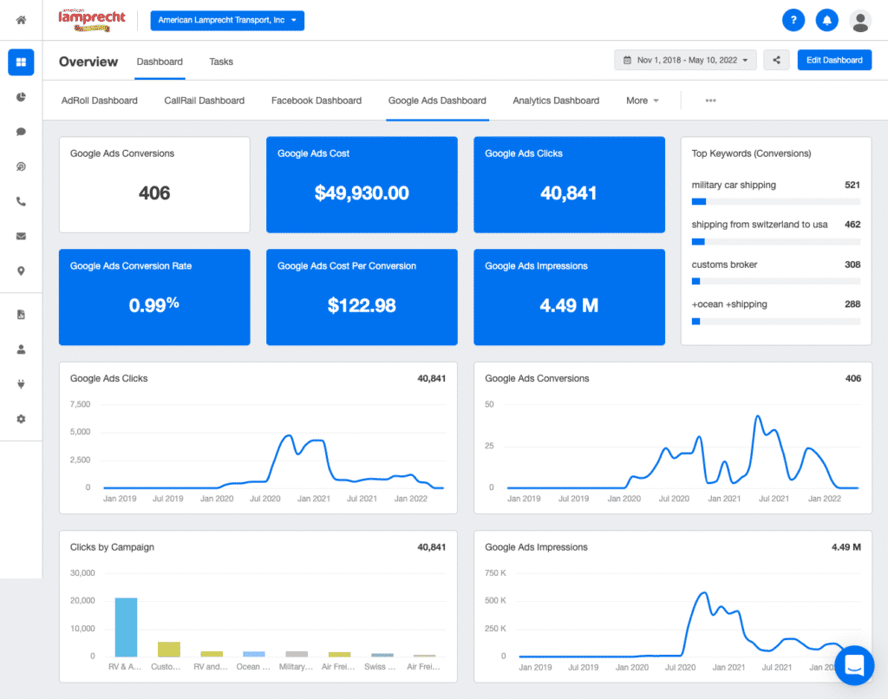Click the Google Ads Impressions line chart title

pos(536,547)
